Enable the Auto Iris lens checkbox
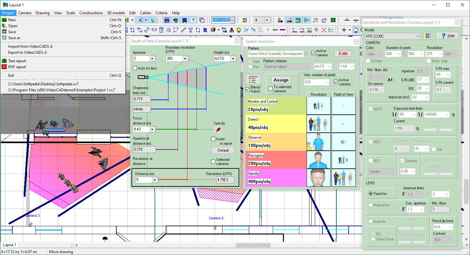 [x=135, y=68]
